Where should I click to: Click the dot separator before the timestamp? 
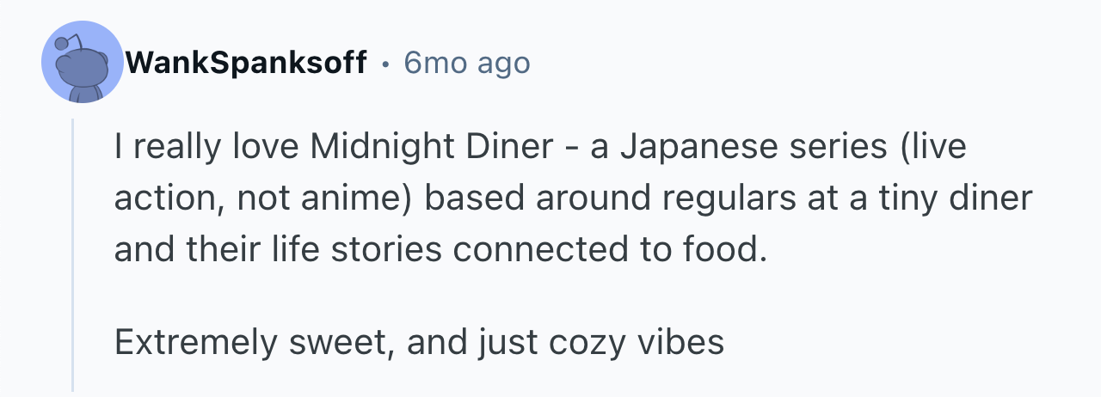[385, 63]
